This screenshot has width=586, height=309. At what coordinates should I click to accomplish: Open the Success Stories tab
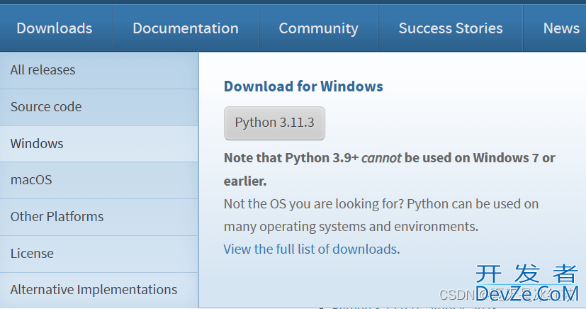pos(451,28)
